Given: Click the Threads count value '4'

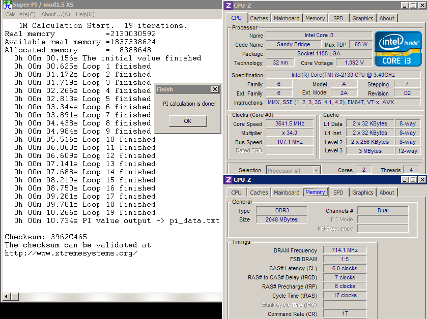Looking at the screenshot, I should pos(411,170).
